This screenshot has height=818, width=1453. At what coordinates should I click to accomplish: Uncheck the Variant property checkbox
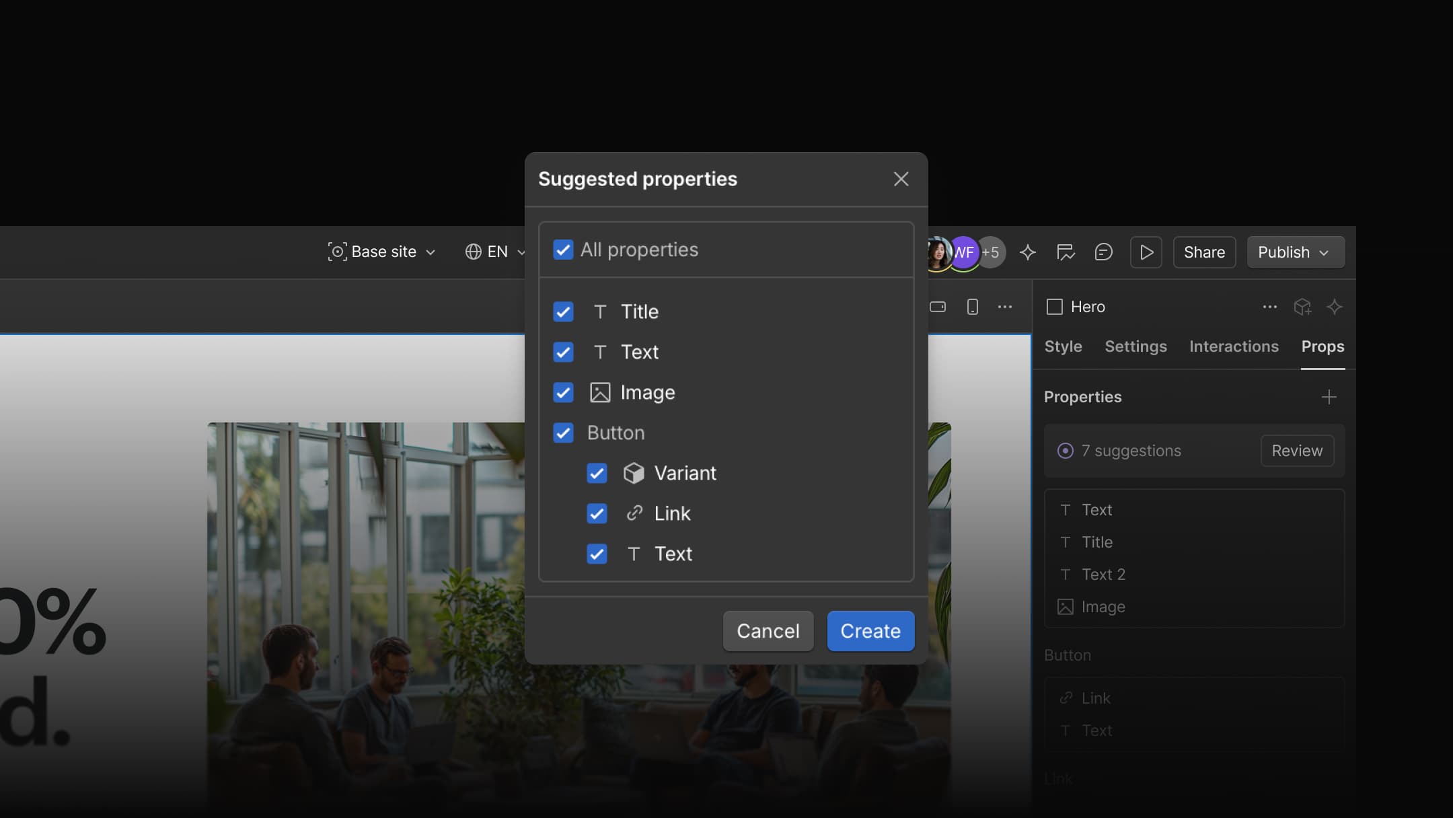point(597,473)
